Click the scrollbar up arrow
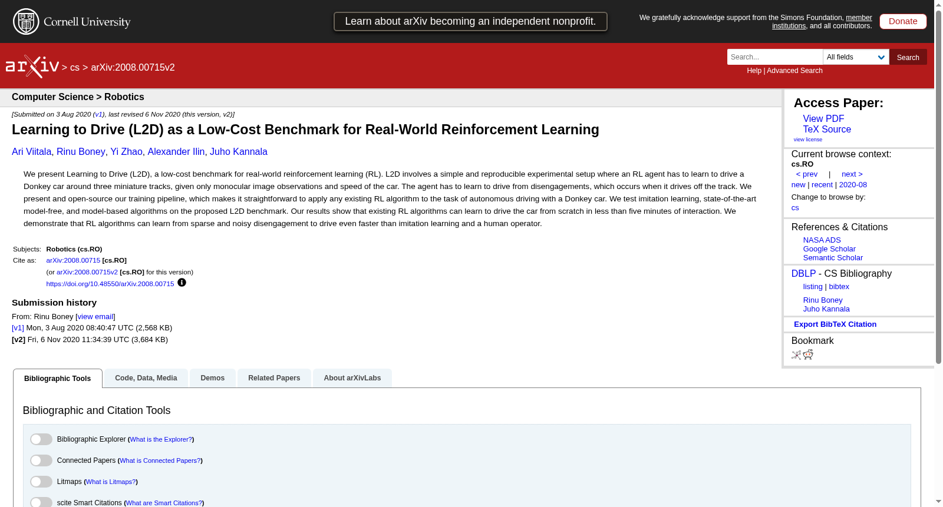943x507 pixels. [938, 5]
